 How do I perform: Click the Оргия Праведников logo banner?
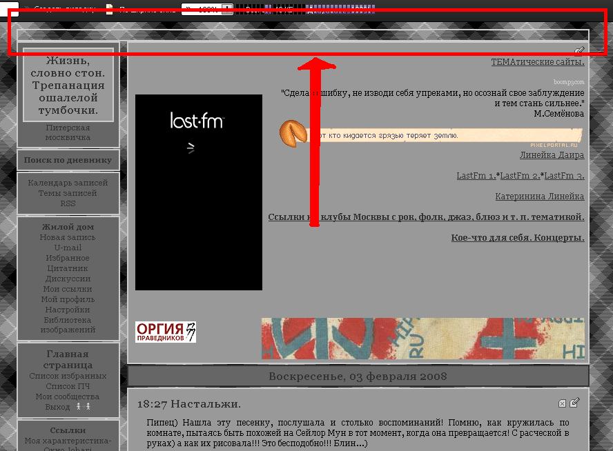tap(166, 332)
